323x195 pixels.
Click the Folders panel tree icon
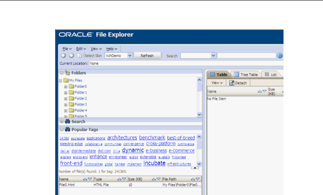tap(67, 73)
